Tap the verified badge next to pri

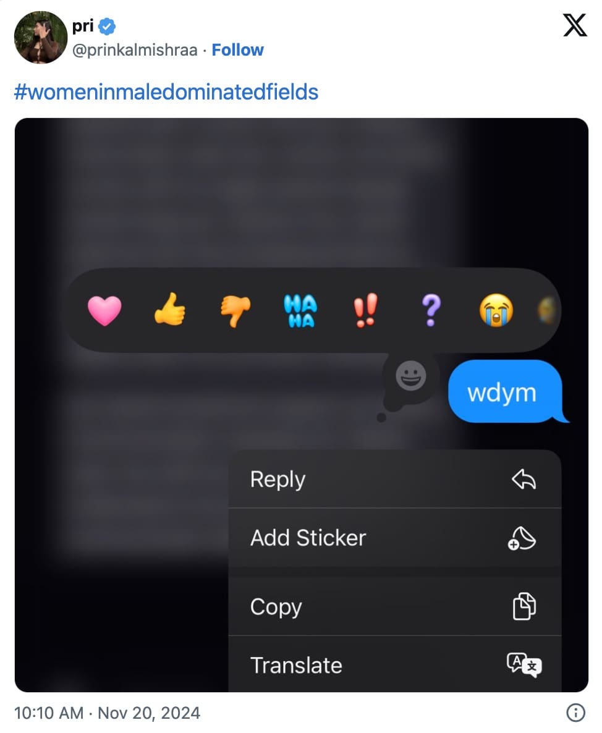click(x=107, y=25)
